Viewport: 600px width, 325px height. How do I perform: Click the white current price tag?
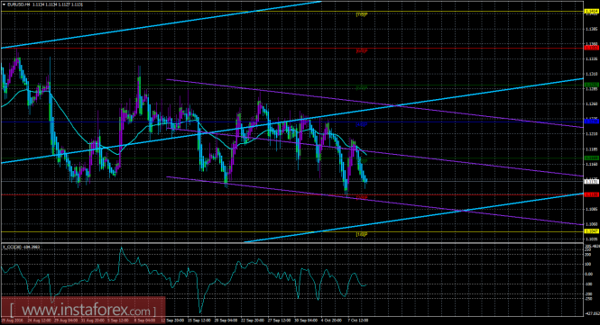click(592, 181)
